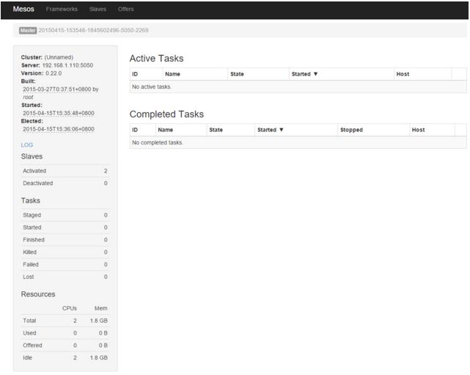Sort Completed Tasks by Stopped column

coord(351,130)
